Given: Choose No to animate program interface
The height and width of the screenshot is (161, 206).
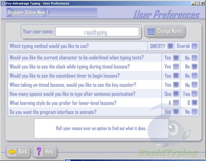Looking at the screenshot, I should click(195, 112).
